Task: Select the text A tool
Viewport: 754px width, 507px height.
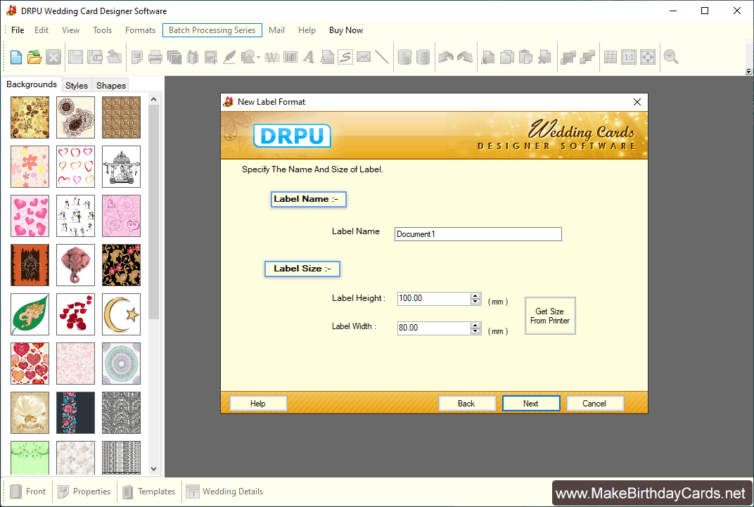Action: (309, 57)
